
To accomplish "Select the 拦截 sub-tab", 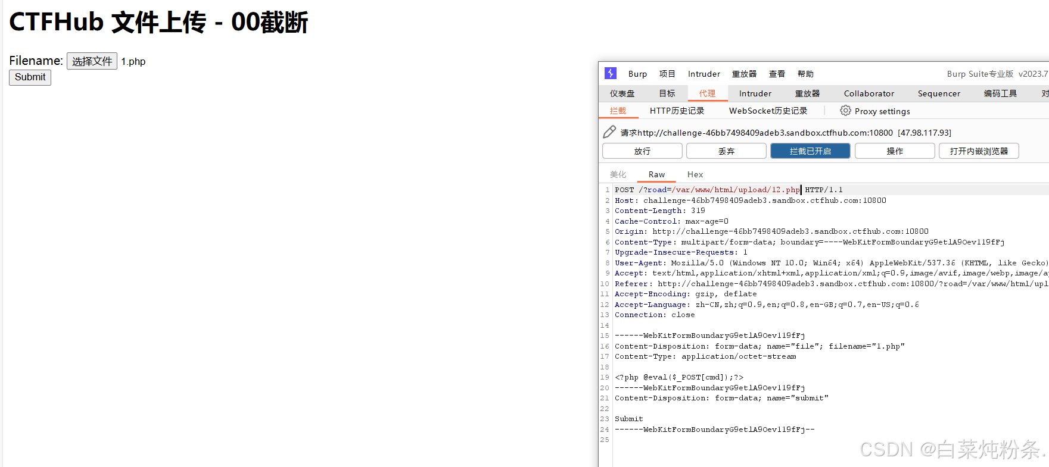I will point(618,111).
